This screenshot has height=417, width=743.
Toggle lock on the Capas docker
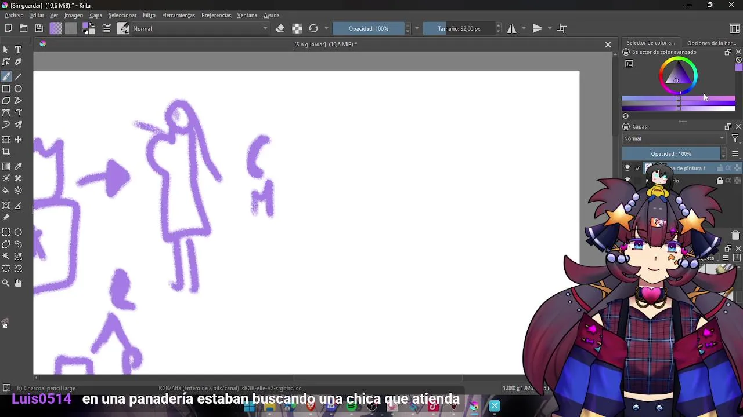pyautogui.click(x=626, y=126)
